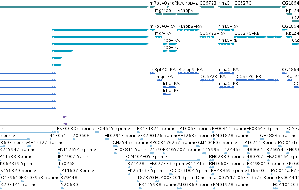Click the Ranbp9-RA transcript label

(190, 26)
